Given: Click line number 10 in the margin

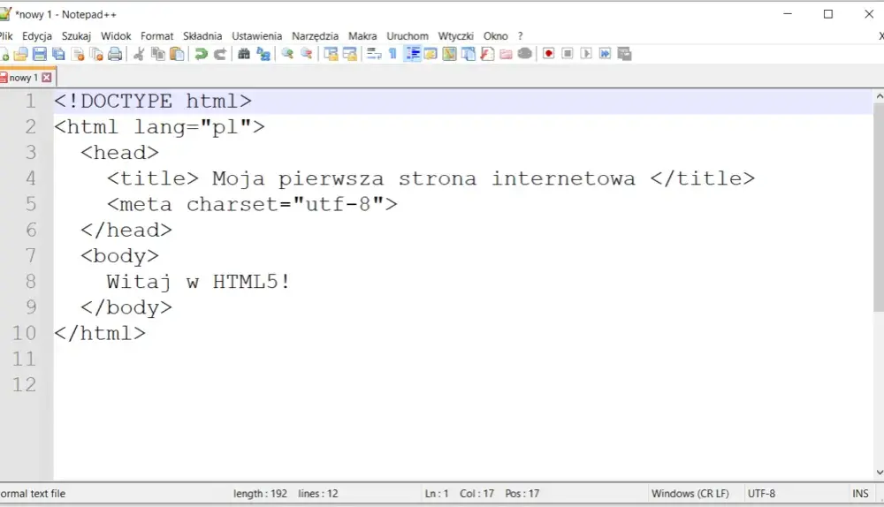Looking at the screenshot, I should [24, 333].
